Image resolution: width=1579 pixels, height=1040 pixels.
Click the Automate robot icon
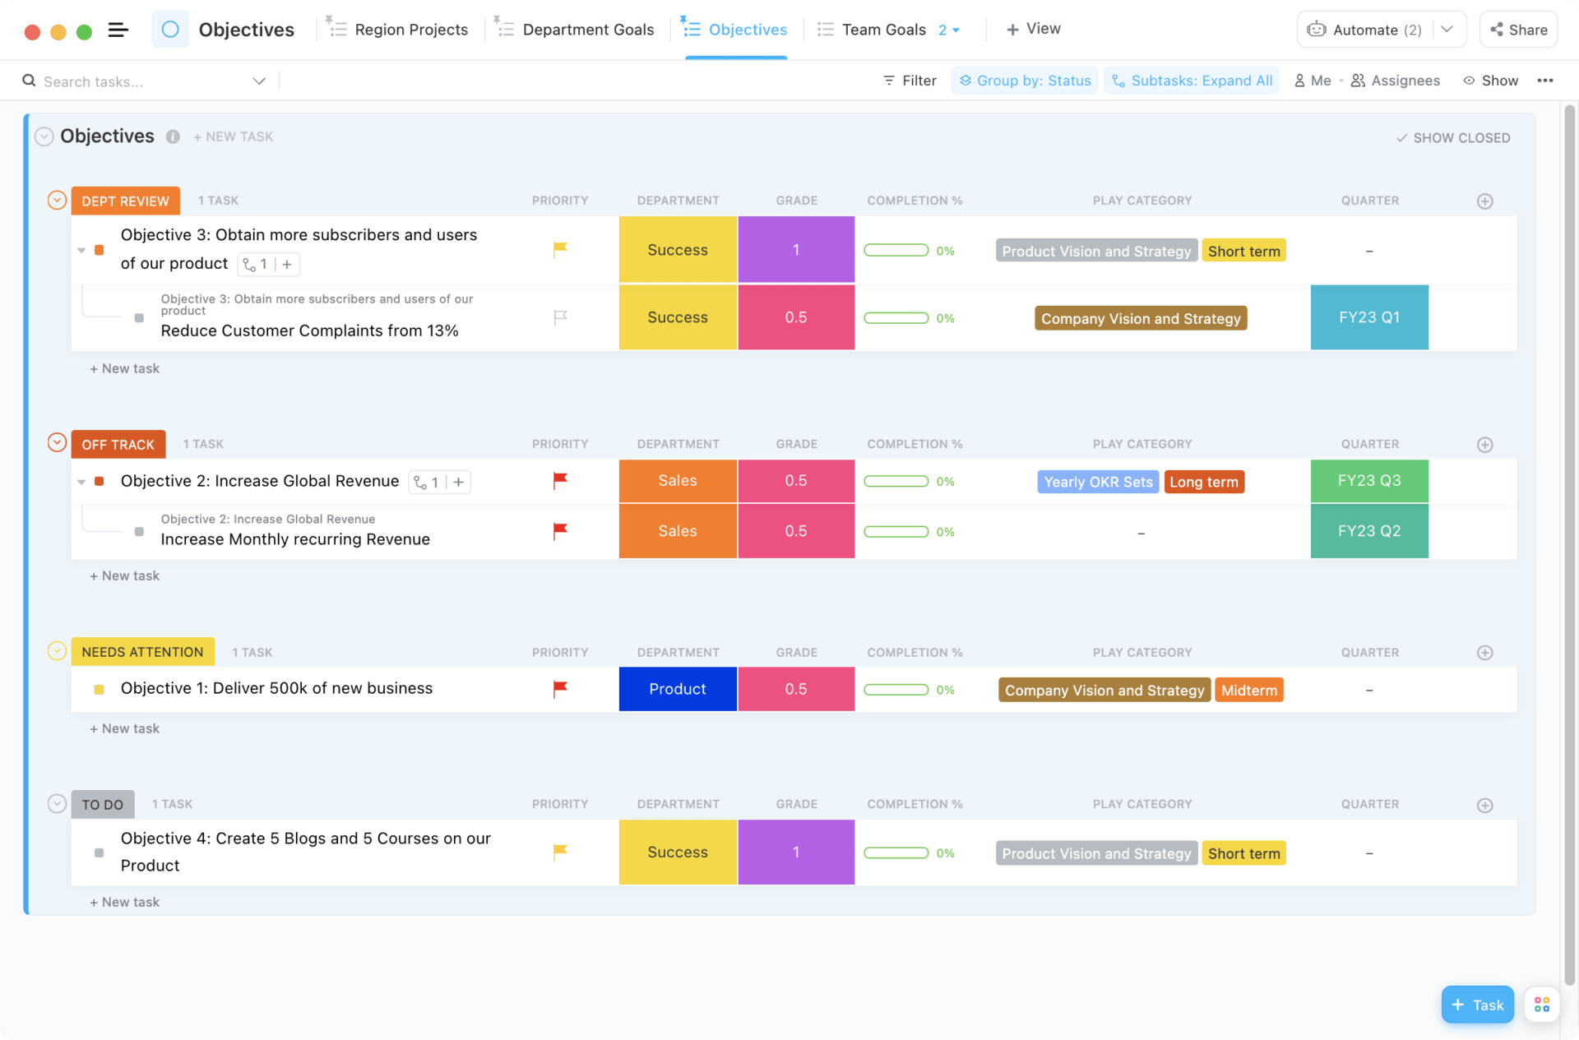pyautogui.click(x=1316, y=30)
